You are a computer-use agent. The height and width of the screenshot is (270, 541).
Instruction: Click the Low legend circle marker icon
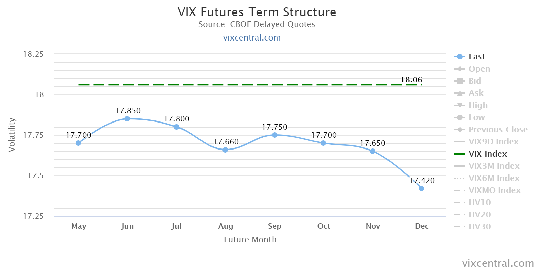point(460,117)
